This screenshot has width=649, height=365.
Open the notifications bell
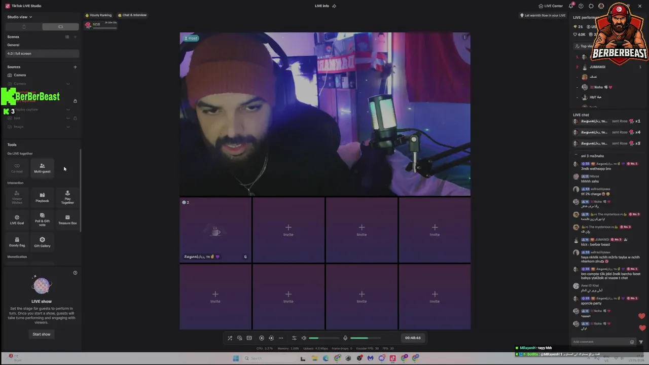tap(571, 6)
